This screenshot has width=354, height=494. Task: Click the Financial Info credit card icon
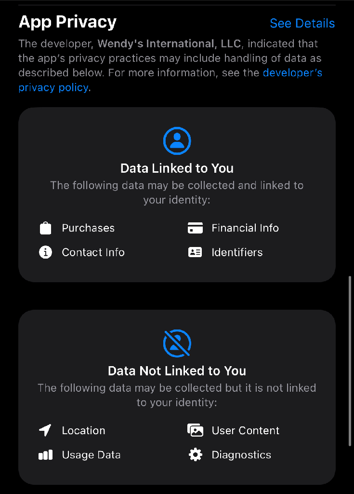pos(195,228)
